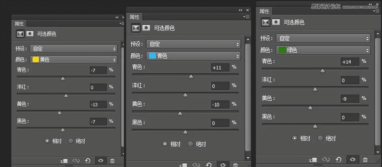The width and height of the screenshot is (382, 167).
Task: Click 青色 value field showing -7
Action: point(98,70)
